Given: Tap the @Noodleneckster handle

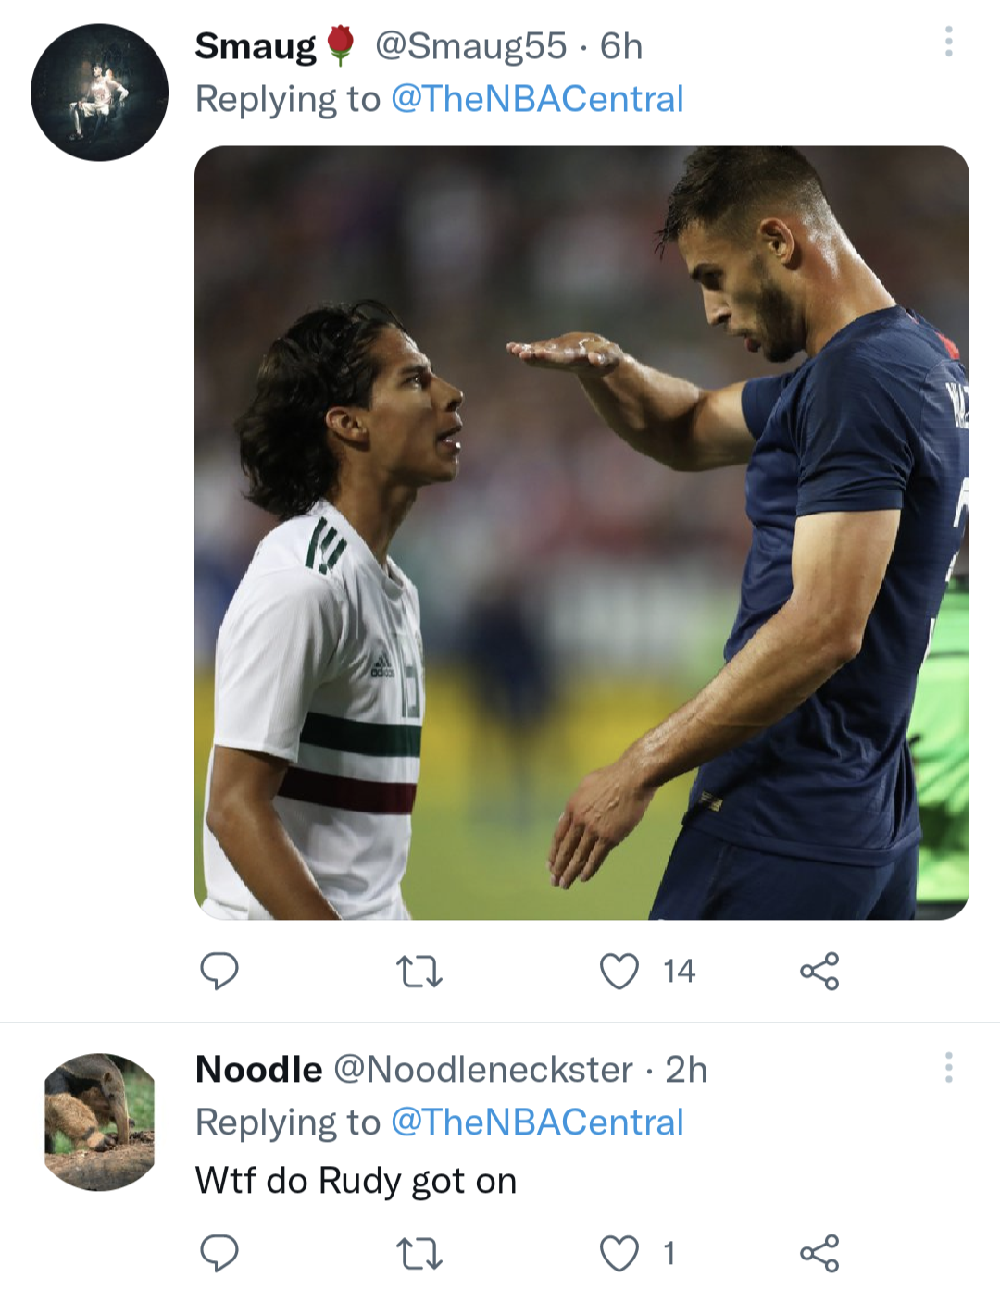Looking at the screenshot, I should 482,1070.
